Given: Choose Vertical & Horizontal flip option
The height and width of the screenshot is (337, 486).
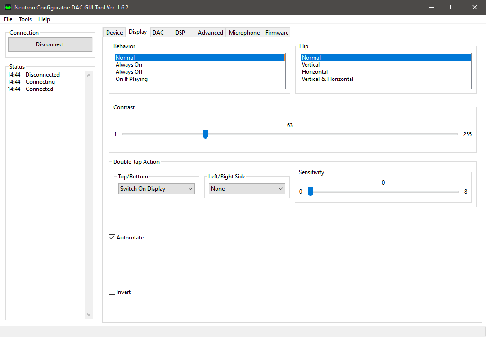Looking at the screenshot, I should (x=327, y=79).
